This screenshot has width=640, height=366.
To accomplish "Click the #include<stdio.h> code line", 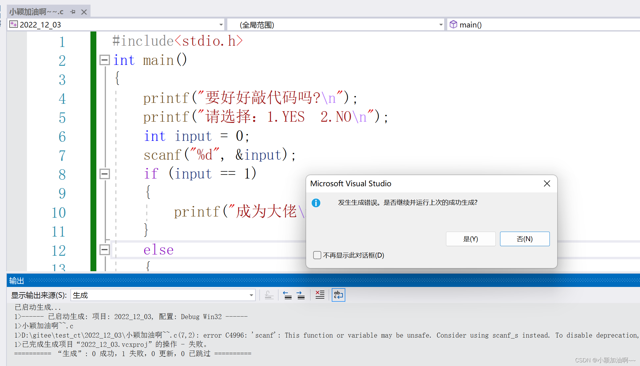I will click(178, 41).
